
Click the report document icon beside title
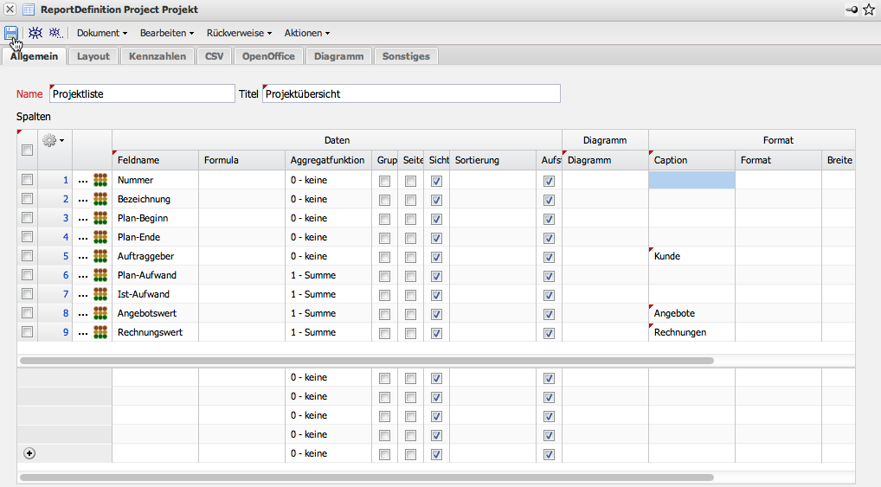tap(29, 10)
